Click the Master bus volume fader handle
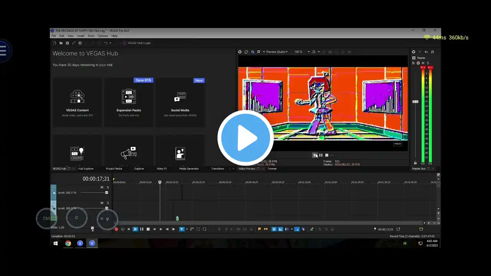491x276 pixels. [415, 102]
